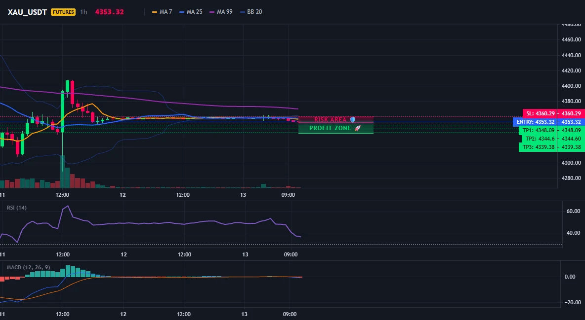
Task: Click the 4380.00 price axis label
Action: pyautogui.click(x=571, y=101)
